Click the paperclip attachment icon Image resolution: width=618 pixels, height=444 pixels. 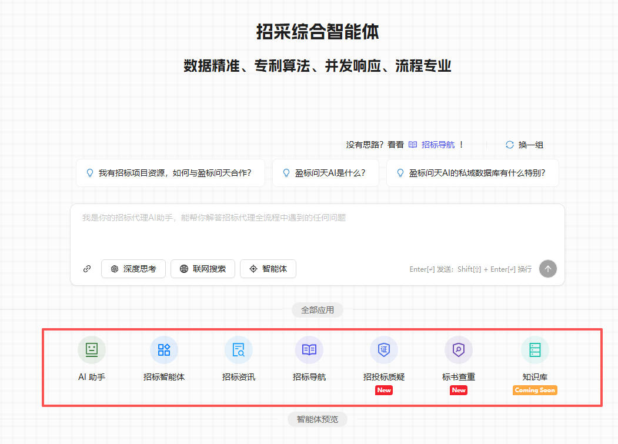87,269
